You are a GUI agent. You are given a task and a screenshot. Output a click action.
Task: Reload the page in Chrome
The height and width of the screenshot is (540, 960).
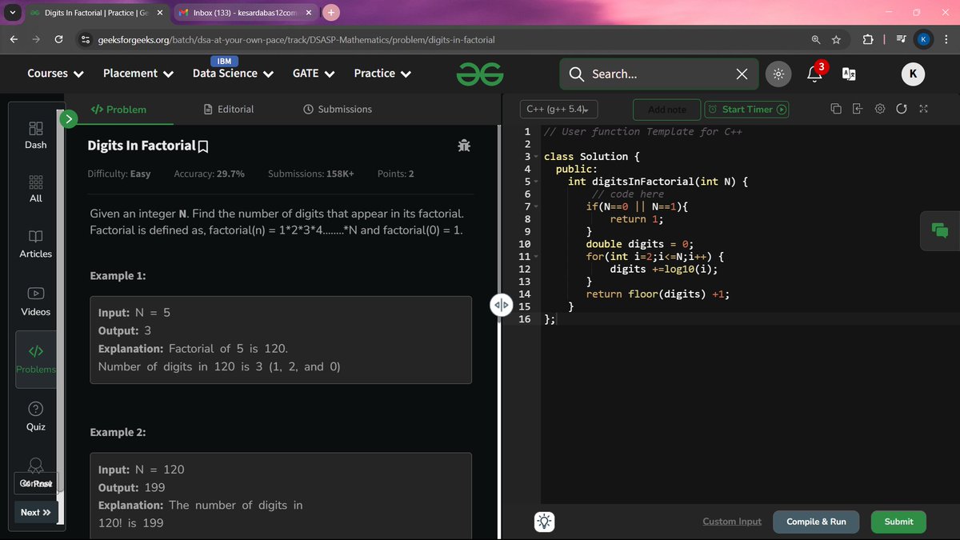pos(58,40)
